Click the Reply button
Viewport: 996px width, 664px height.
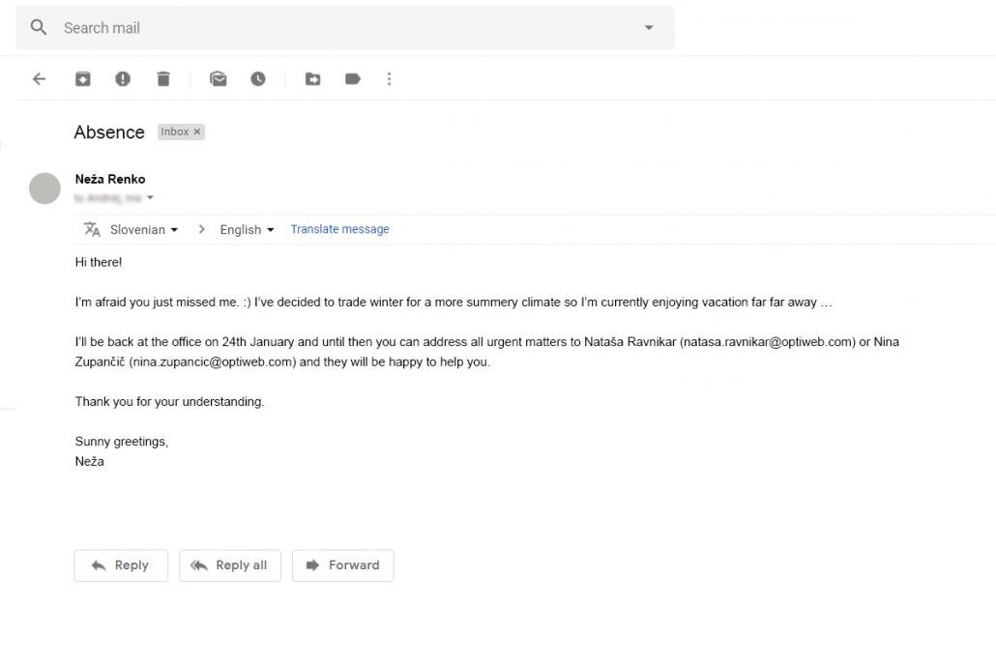tap(121, 565)
